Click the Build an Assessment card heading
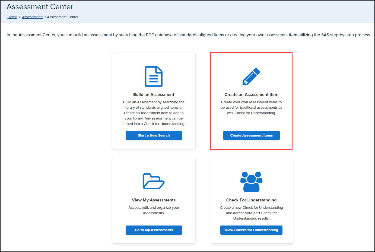 tap(154, 95)
